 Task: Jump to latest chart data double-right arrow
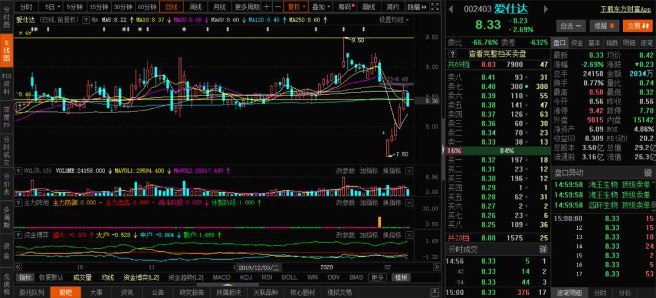tap(437, 267)
